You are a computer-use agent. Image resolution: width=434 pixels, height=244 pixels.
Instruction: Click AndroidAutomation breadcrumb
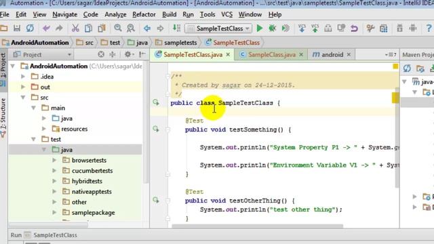pos(35,43)
